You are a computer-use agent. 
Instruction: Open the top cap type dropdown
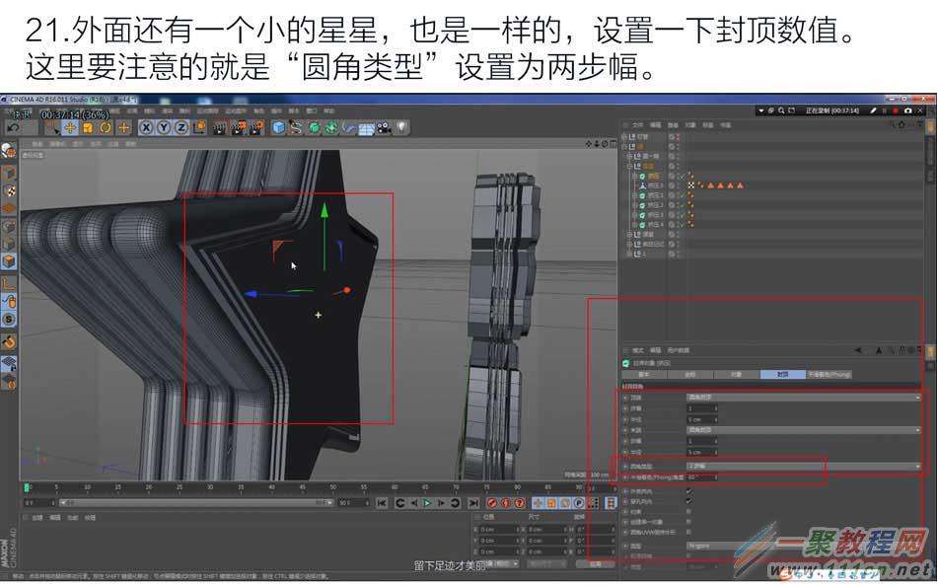[x=803, y=398]
